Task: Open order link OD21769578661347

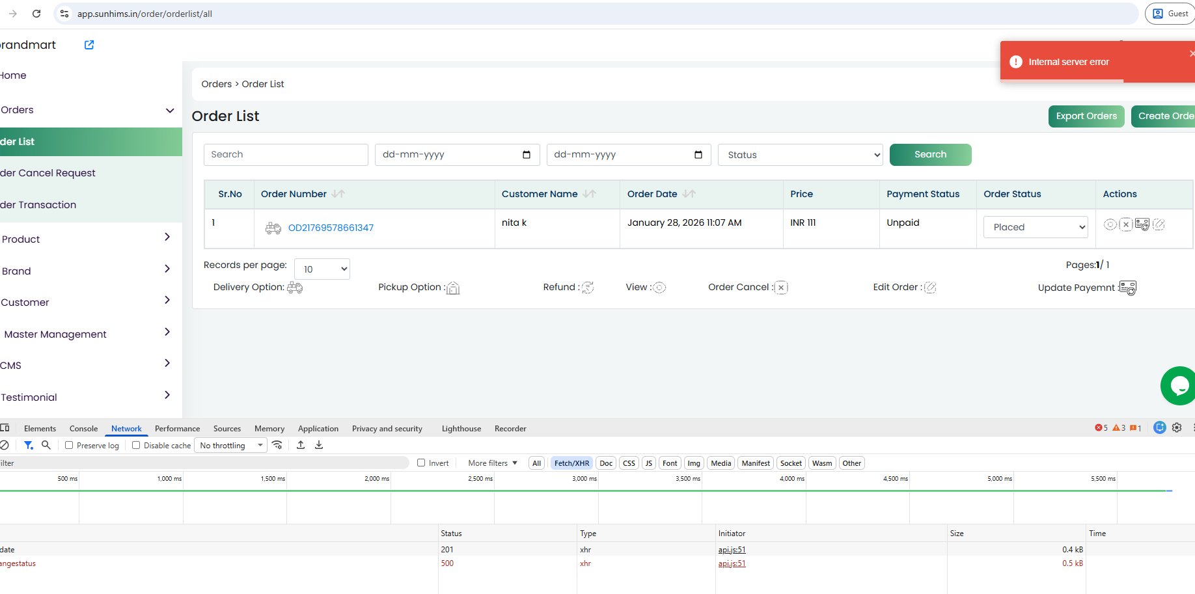Action: (331, 228)
